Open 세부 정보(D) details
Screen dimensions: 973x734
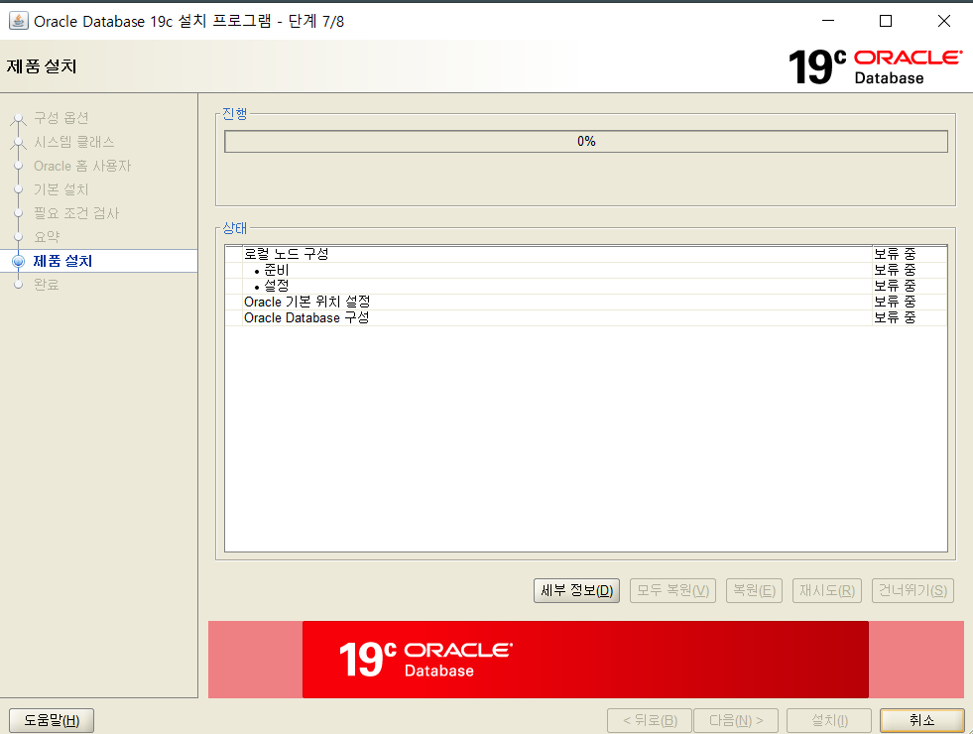tap(576, 590)
